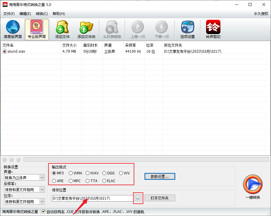271x216 pixels.
Task: Click the 从列表移除 remove icon
Action: (x=112, y=29)
